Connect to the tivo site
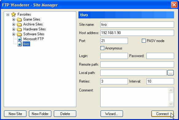 (162, 114)
